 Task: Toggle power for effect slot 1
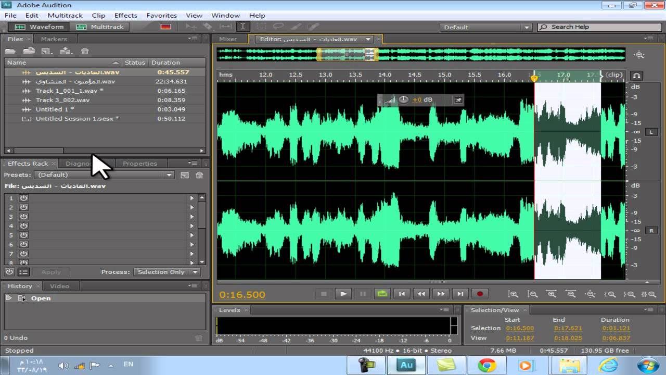pyautogui.click(x=23, y=198)
